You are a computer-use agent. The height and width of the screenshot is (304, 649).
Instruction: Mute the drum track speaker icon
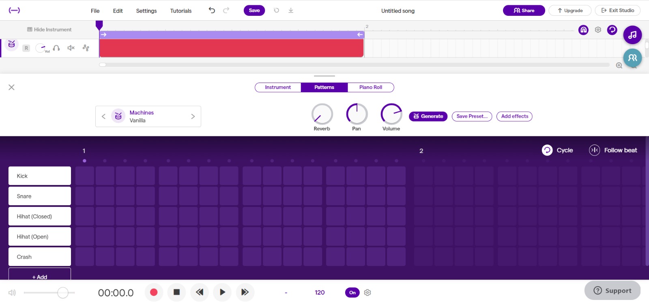pyautogui.click(x=71, y=48)
